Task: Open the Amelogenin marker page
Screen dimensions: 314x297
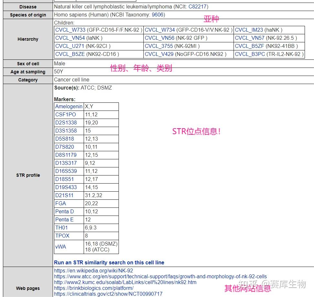Action: click(x=68, y=106)
